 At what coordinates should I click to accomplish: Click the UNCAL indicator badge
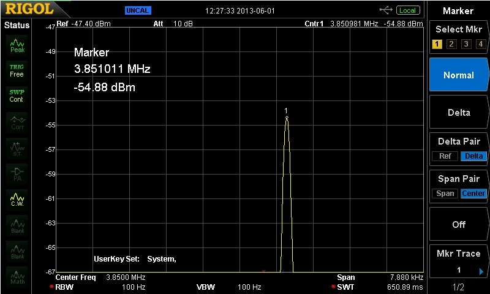coord(138,10)
